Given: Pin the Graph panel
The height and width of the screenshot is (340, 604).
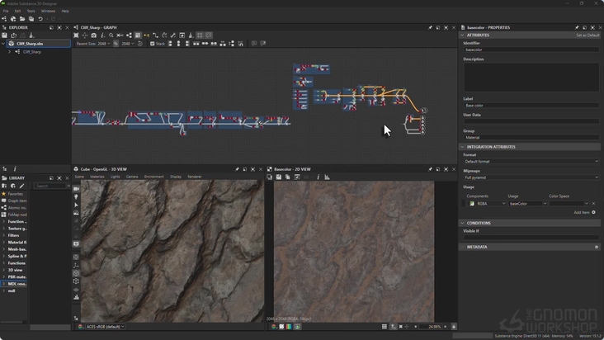Looking at the screenshot, I should pos(430,28).
